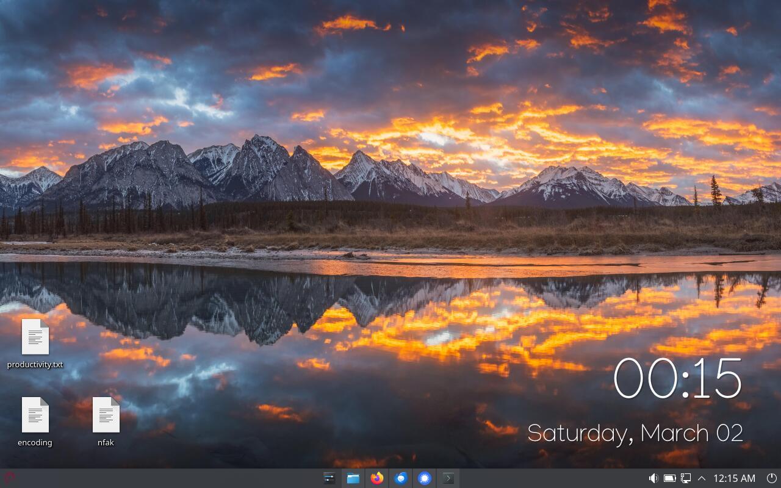This screenshot has height=488, width=781.
Task: Select the encoding file on the desktop
Action: click(35, 422)
